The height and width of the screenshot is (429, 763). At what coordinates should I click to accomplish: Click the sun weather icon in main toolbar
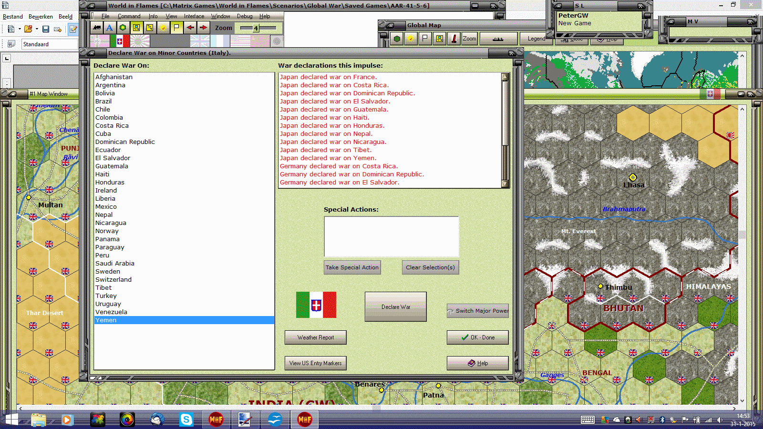coord(163,28)
